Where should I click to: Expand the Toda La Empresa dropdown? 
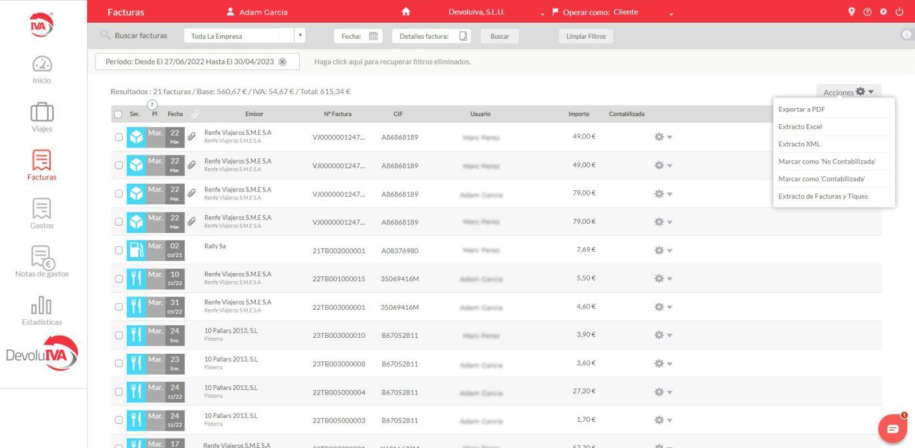300,36
